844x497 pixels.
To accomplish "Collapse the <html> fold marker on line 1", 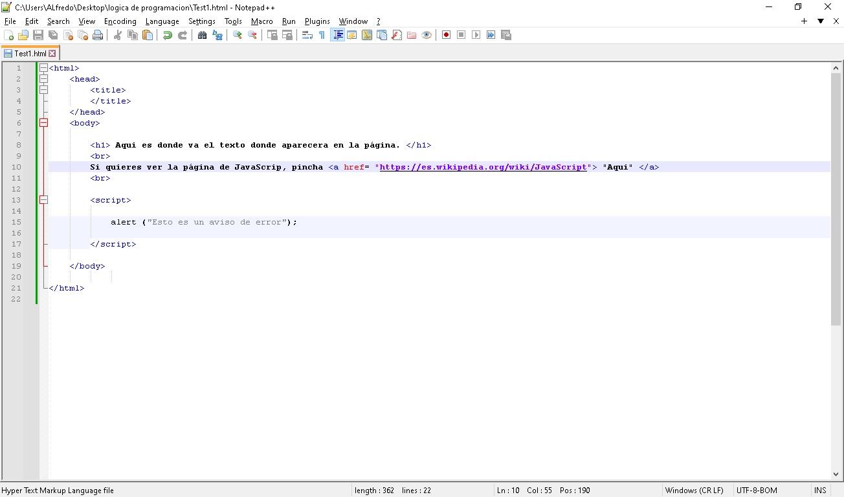I will [x=43, y=68].
